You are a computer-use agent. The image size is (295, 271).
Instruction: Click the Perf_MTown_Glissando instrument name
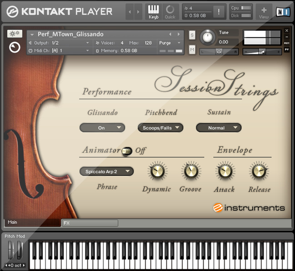[70, 34]
